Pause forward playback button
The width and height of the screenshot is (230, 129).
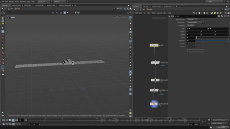pos(13,120)
